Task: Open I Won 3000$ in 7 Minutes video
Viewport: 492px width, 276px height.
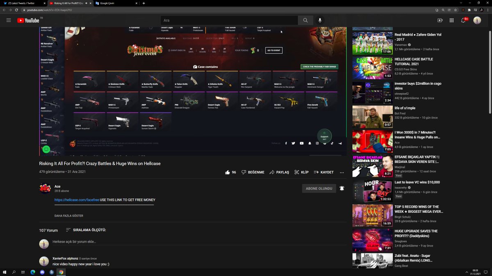Action: pos(373,141)
